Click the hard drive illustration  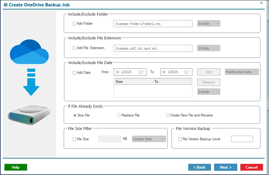29,114
